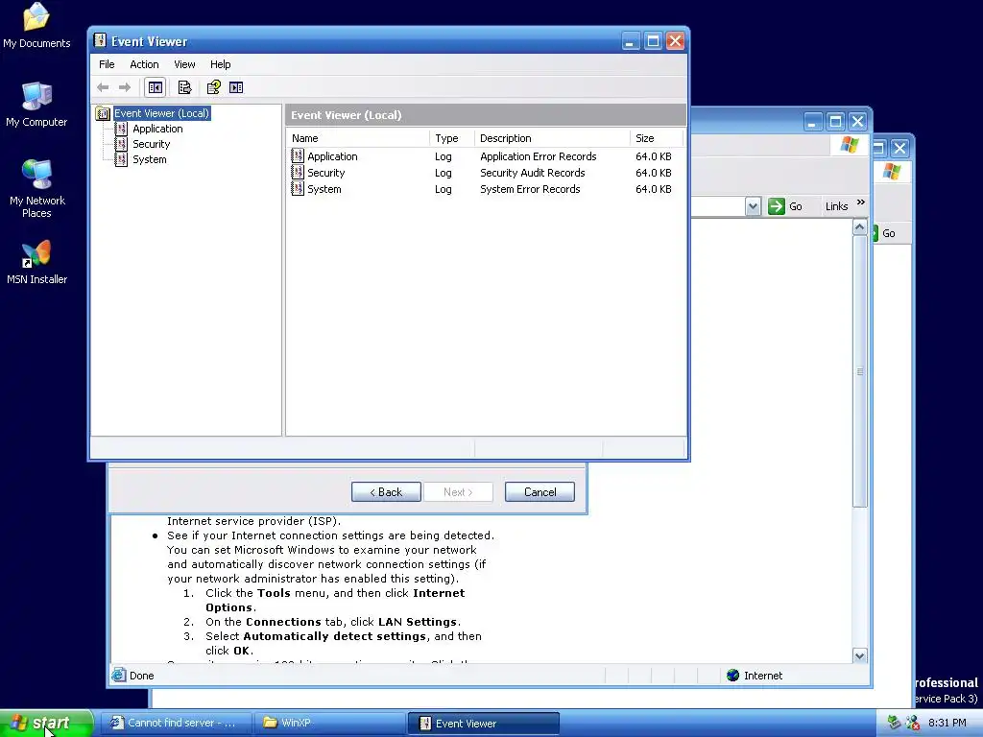Viewport: 983px width, 737px height.
Task: Open the Help menu
Action: point(220,64)
